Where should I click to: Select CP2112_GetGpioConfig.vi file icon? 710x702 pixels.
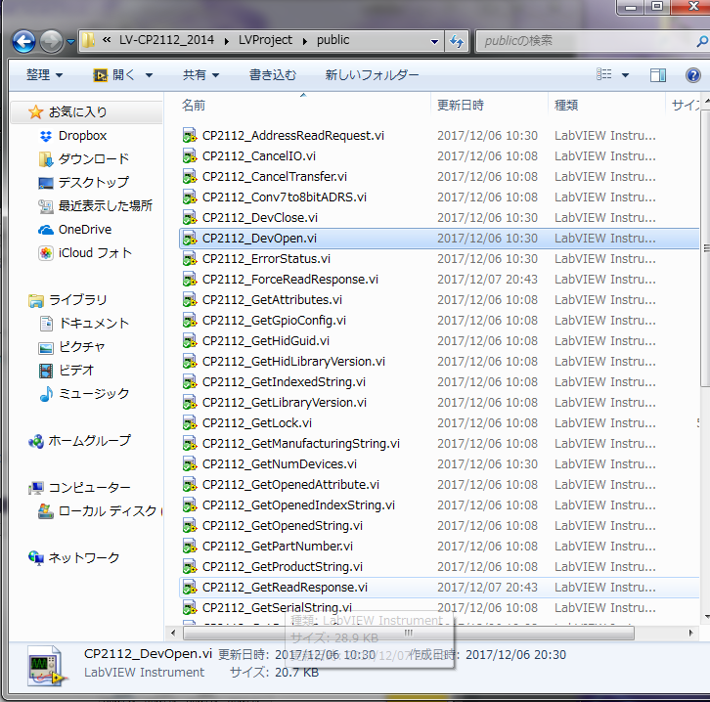point(190,321)
